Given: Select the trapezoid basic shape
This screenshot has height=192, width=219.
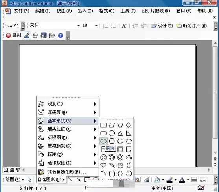Looking at the screenshot, I should click(x=120, y=125).
